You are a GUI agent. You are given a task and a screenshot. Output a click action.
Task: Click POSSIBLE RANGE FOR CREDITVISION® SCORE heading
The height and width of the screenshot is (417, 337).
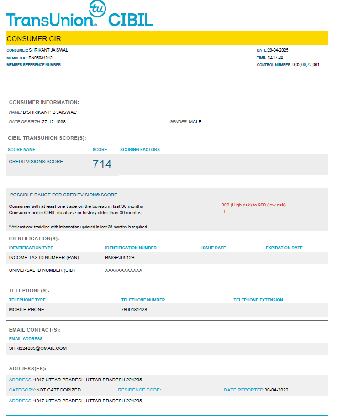63,195
